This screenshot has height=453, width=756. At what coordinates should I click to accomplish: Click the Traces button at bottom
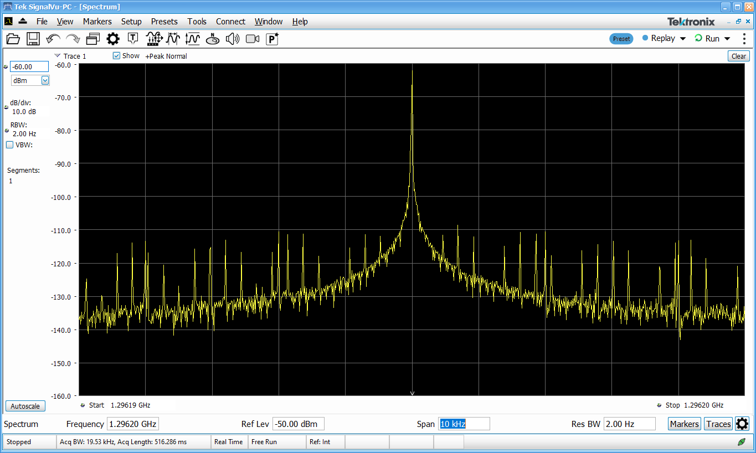[718, 424]
